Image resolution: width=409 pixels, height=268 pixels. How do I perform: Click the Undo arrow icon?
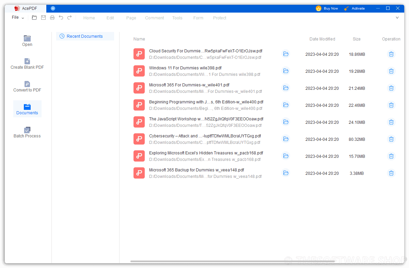click(61, 18)
